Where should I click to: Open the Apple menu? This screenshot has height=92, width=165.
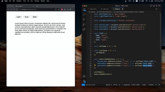coord(2,1)
